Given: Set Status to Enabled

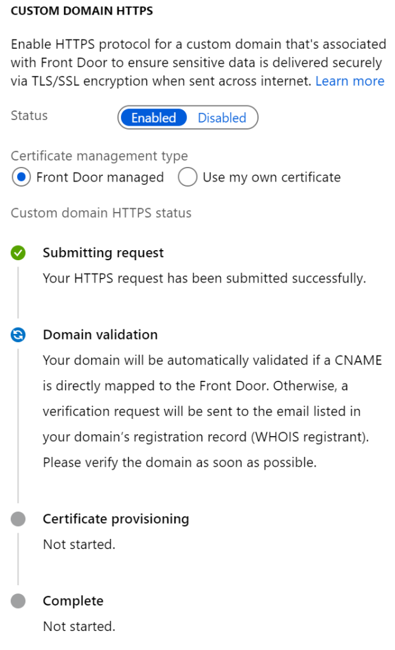Looking at the screenshot, I should 153,117.
